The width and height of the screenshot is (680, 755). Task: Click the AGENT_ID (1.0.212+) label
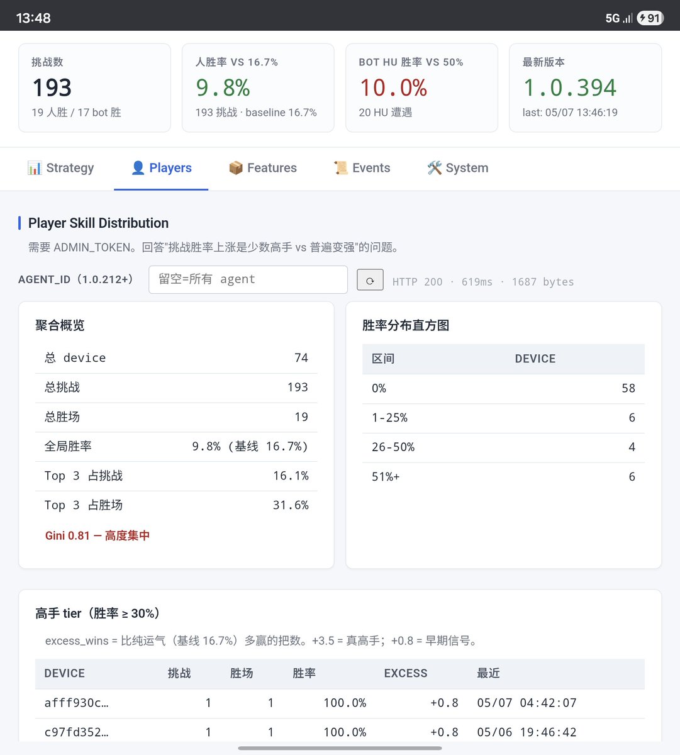pos(75,279)
